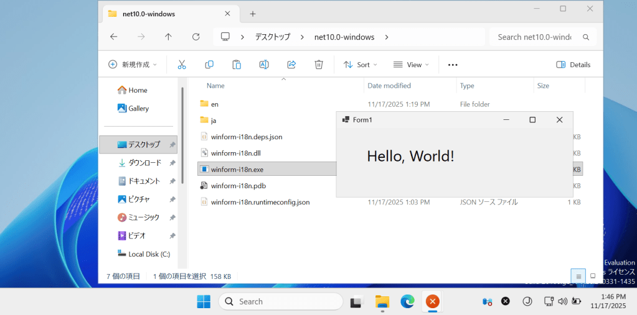Expand the 新規作成 dropdown
The image size is (637, 315).
click(x=133, y=65)
